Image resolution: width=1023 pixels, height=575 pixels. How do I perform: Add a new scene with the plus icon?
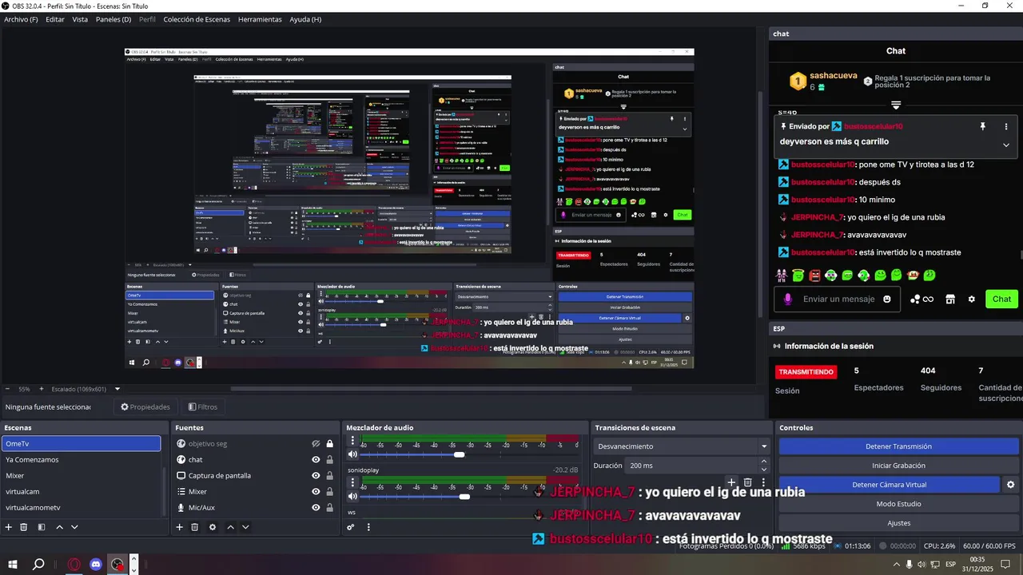9,527
